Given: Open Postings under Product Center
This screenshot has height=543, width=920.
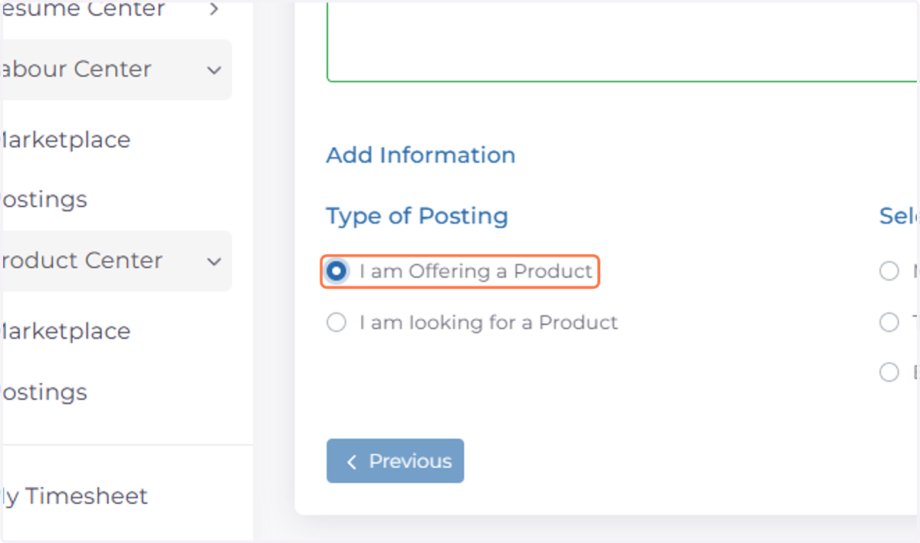Looking at the screenshot, I should click(x=44, y=392).
